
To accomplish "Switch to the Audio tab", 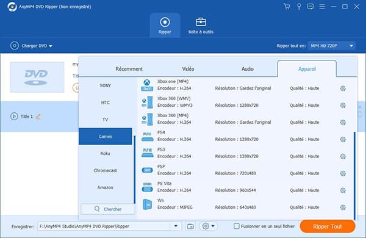I will click(x=248, y=69).
